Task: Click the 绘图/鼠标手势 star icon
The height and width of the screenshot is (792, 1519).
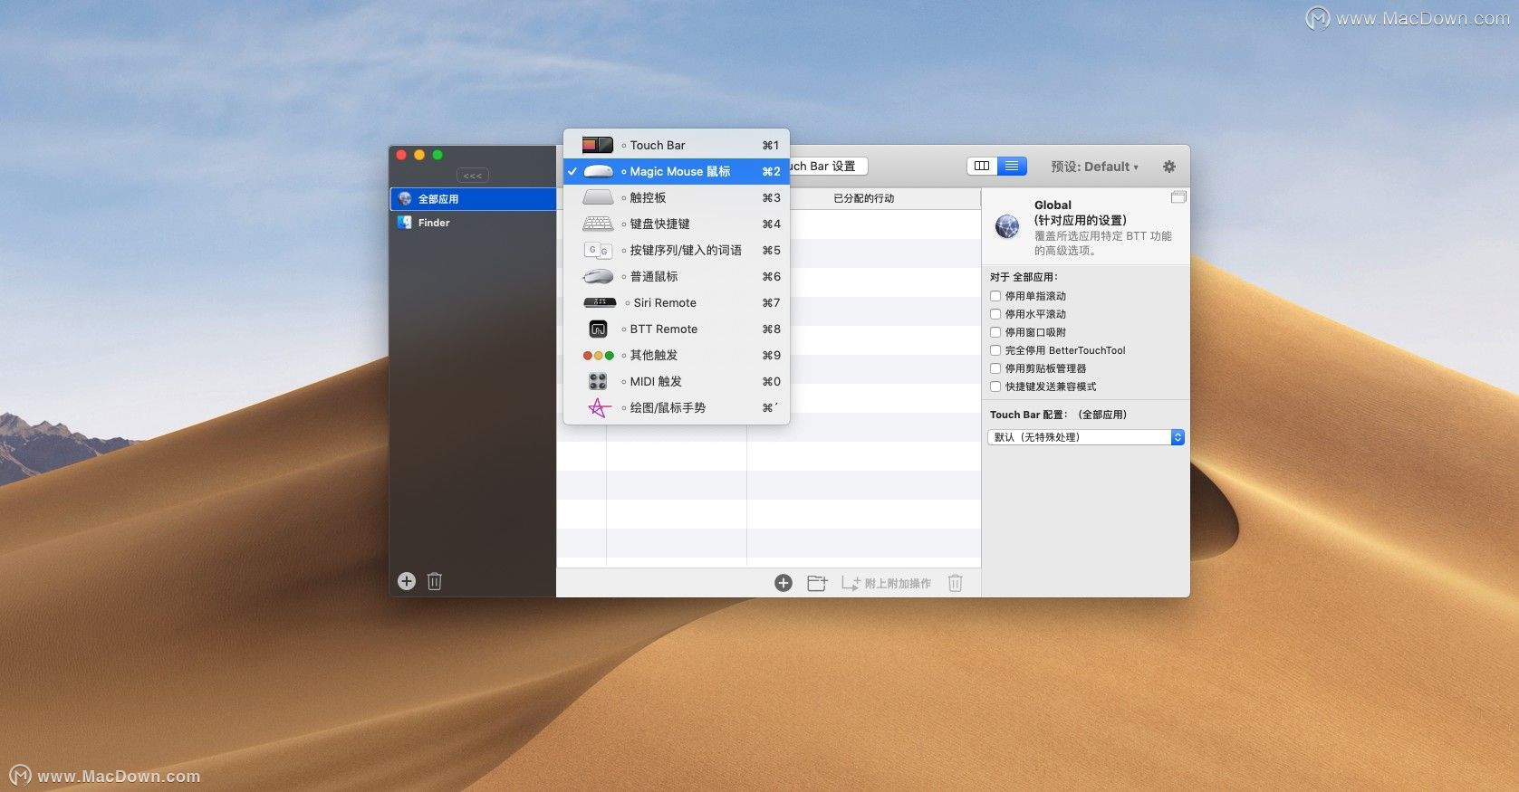Action: [598, 407]
